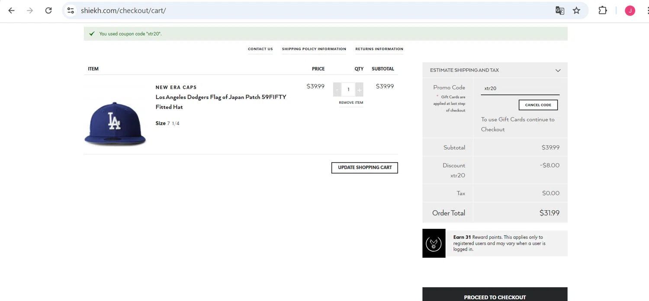
Task: Click the green checkmark in coupon message
Action: click(92, 34)
